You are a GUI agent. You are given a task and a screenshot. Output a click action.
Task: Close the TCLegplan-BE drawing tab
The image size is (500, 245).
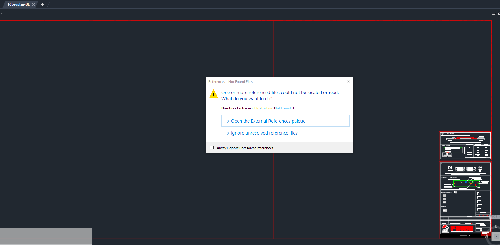click(33, 4)
